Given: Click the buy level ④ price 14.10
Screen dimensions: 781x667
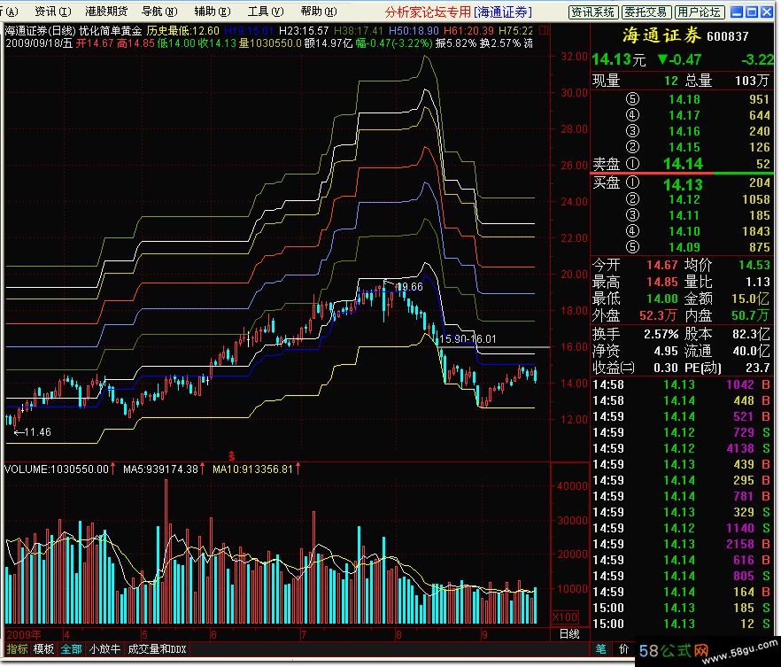Looking at the screenshot, I should 684,231.
